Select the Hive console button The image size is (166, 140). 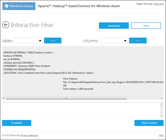tap(146, 25)
